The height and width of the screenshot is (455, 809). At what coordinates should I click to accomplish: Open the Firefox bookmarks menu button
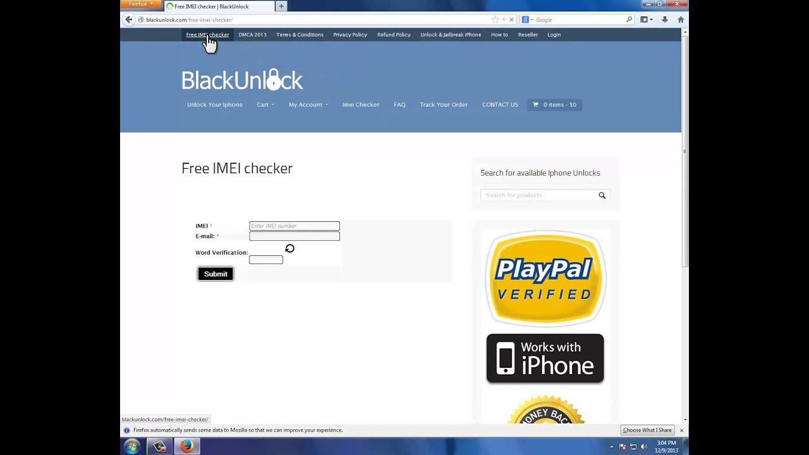pos(647,20)
